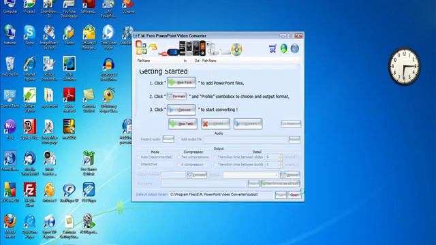Expand the Profile combobox dropdown
Viewport: 436px width, 245px height.
(276, 175)
